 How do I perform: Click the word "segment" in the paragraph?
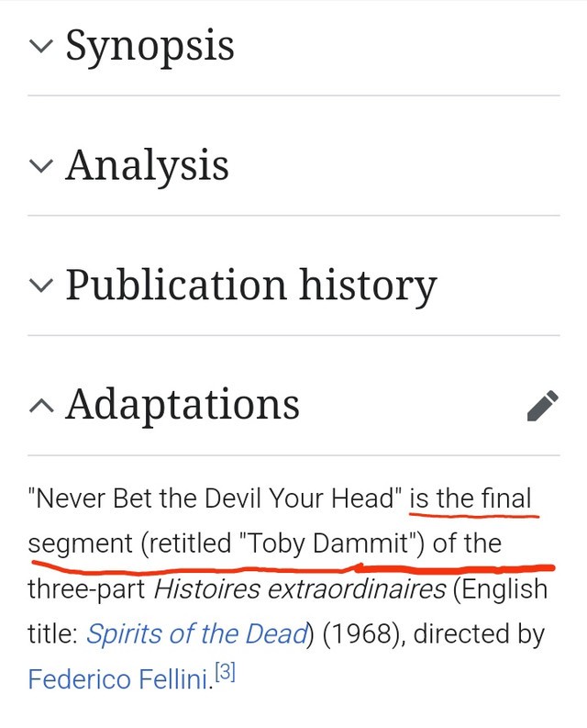pyautogui.click(x=80, y=543)
